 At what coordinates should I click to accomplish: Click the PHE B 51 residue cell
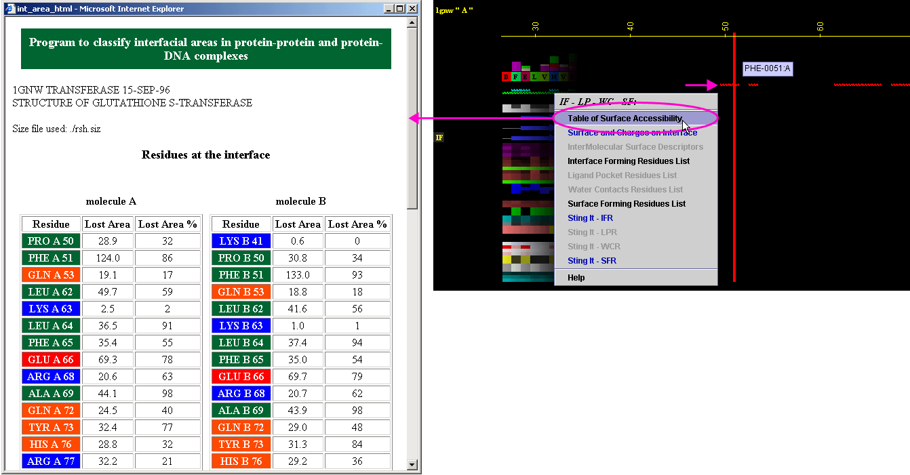pyautogui.click(x=241, y=275)
